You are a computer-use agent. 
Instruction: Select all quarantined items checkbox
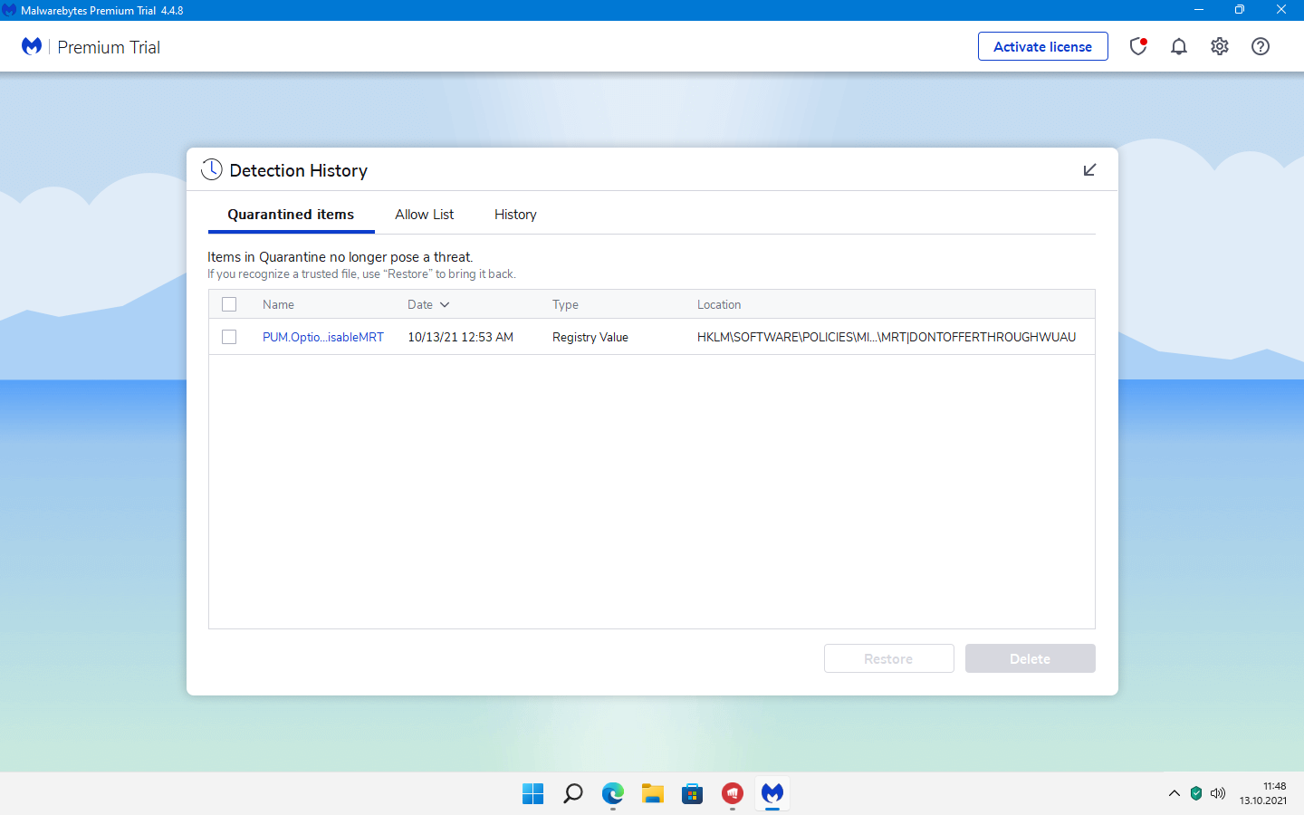pyautogui.click(x=229, y=304)
